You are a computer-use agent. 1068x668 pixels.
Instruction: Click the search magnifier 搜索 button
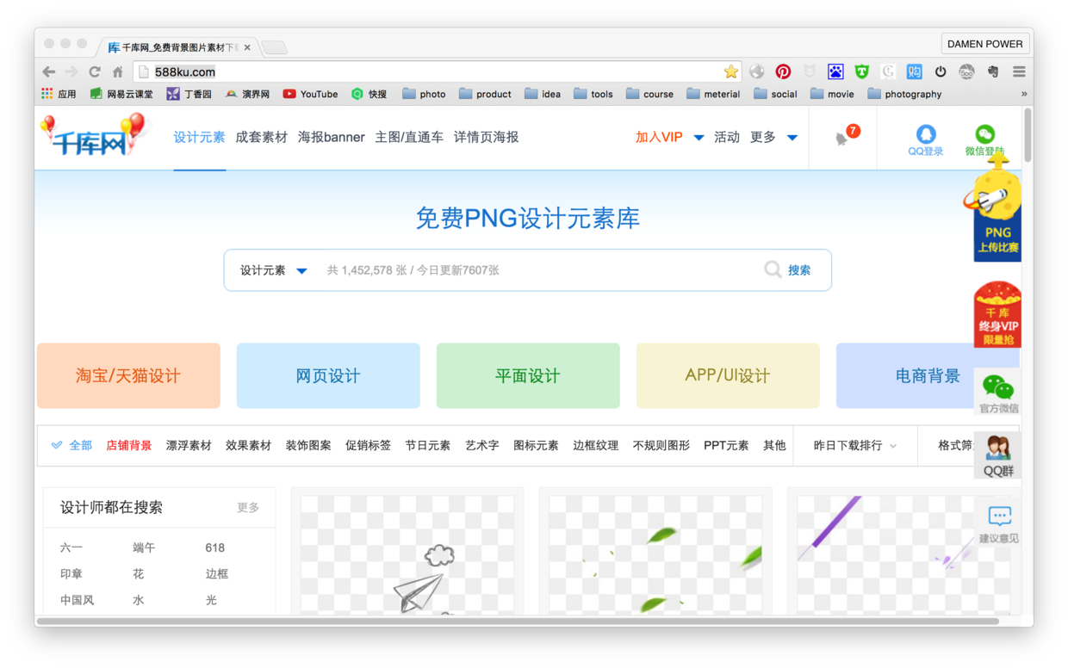pos(788,270)
